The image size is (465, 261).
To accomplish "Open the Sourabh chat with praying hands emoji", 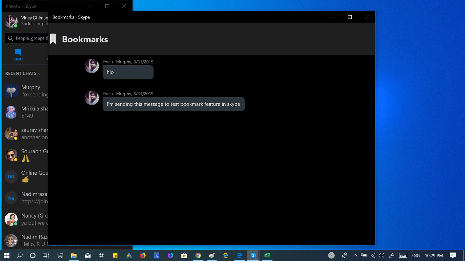I will pyautogui.click(x=25, y=155).
